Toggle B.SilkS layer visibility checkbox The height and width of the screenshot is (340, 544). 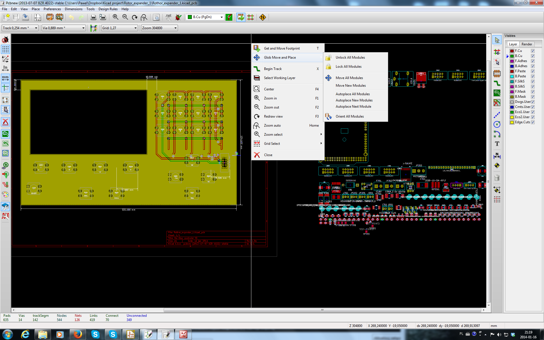coord(533,86)
